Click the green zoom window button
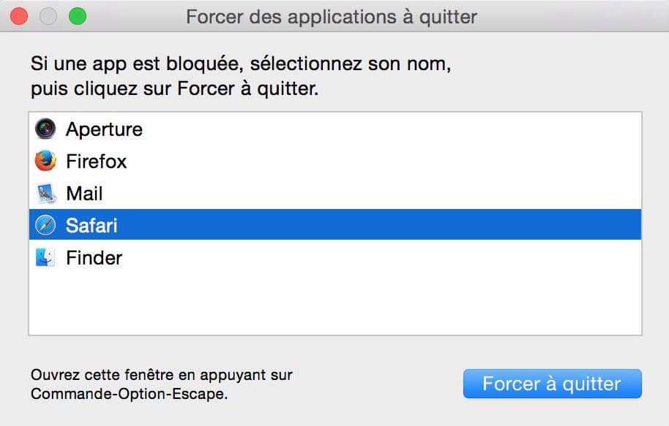This screenshot has height=426, width=669. (x=78, y=17)
